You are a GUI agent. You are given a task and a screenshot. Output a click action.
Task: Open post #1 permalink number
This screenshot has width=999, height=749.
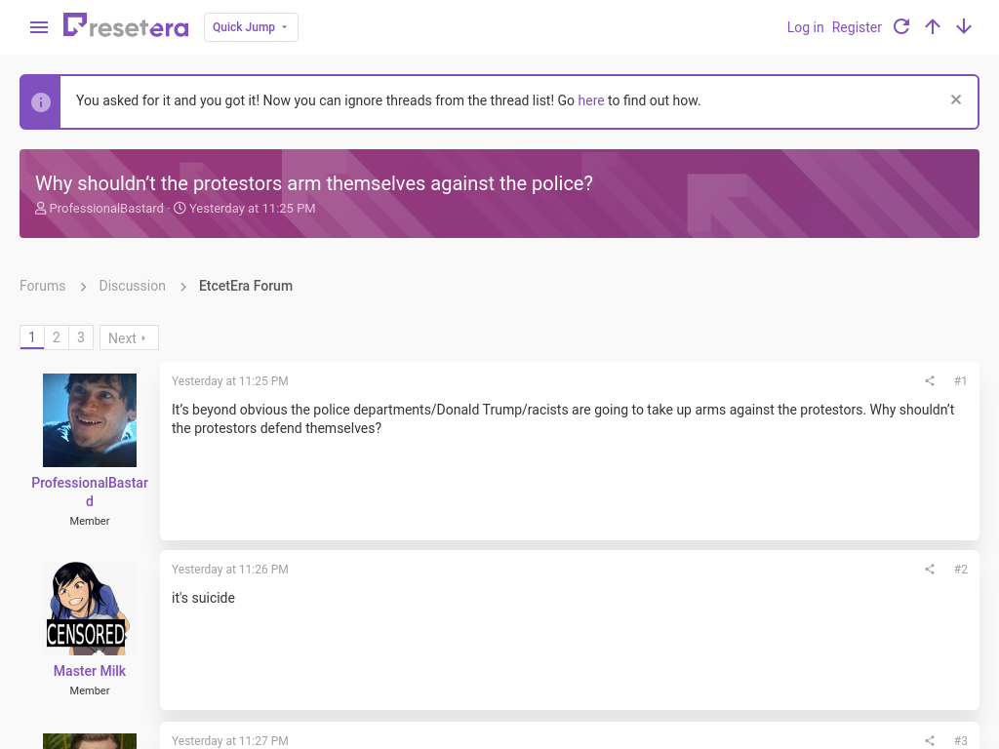pyautogui.click(x=960, y=381)
